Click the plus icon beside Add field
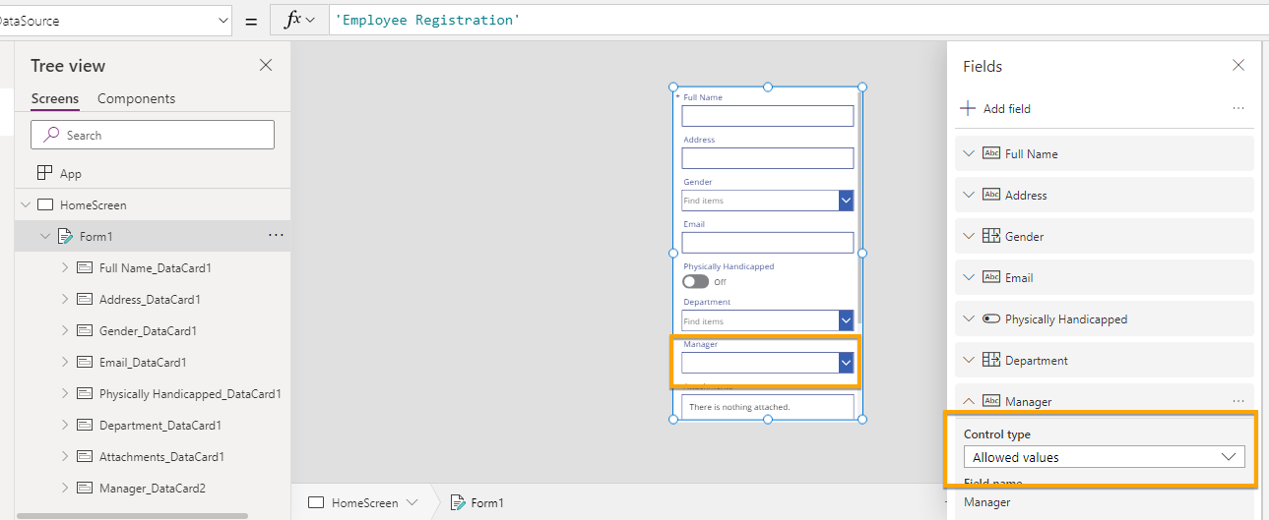Screen dimensions: 1269x520 968,108
